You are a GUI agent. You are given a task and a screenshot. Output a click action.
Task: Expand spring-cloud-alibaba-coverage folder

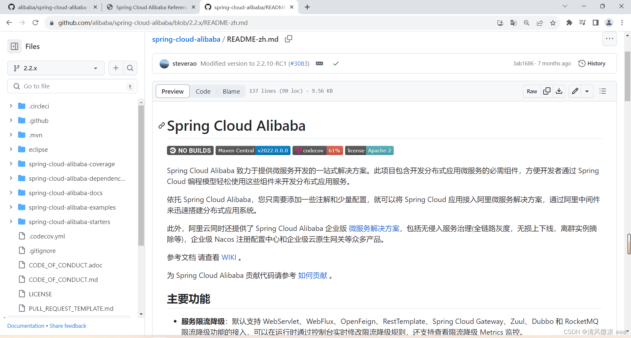tap(11, 164)
